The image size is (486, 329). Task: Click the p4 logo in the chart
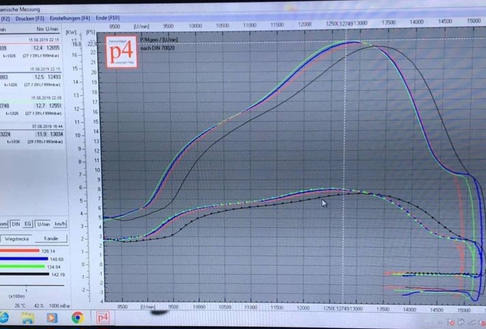pos(123,52)
